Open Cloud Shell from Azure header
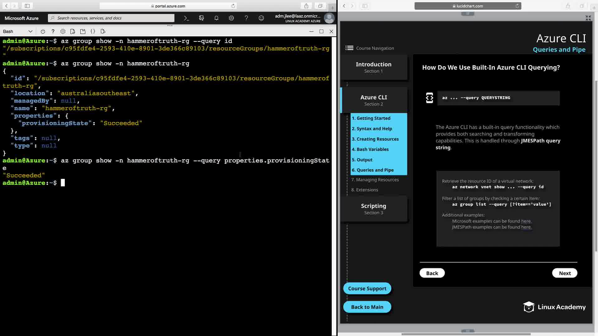 186,18
